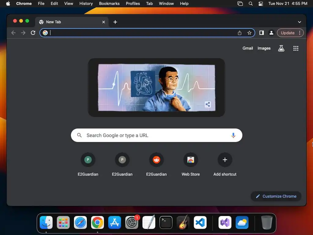
Task: Bookmark this tab with the star icon
Action: pos(249,33)
